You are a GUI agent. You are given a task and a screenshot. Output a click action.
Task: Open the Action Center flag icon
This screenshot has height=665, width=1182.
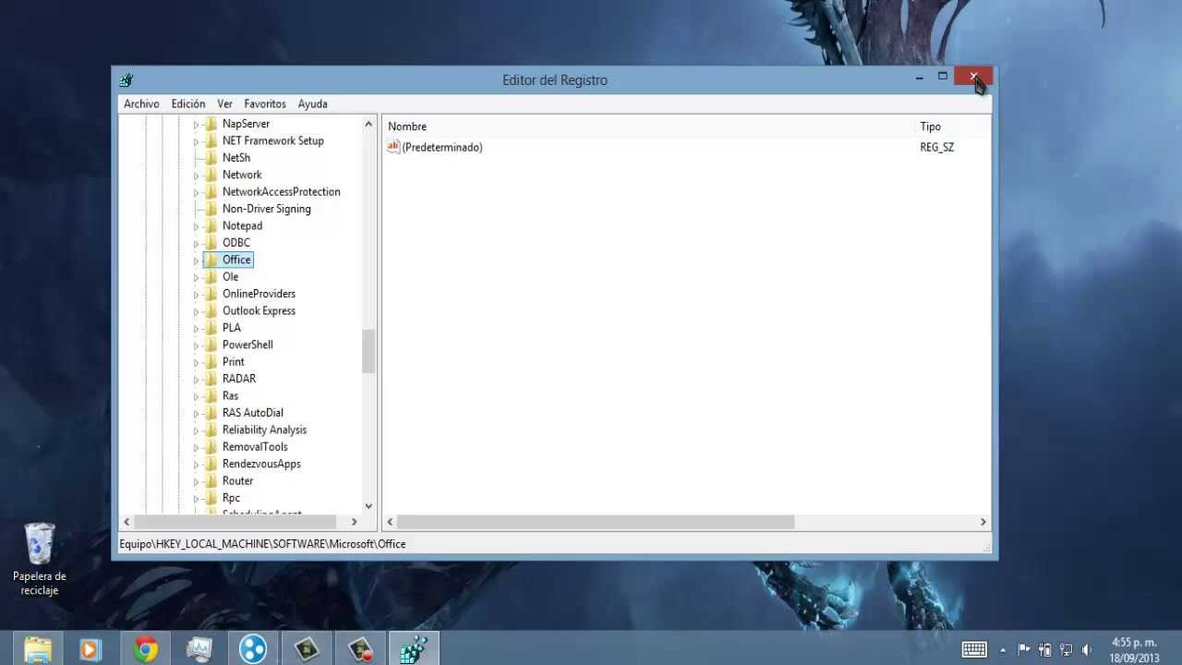[x=1024, y=649]
